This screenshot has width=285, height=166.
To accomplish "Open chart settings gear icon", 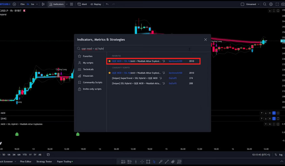I will point(271,4).
